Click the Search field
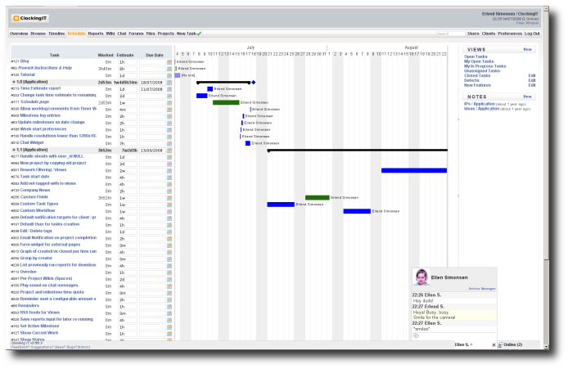 coord(451,34)
